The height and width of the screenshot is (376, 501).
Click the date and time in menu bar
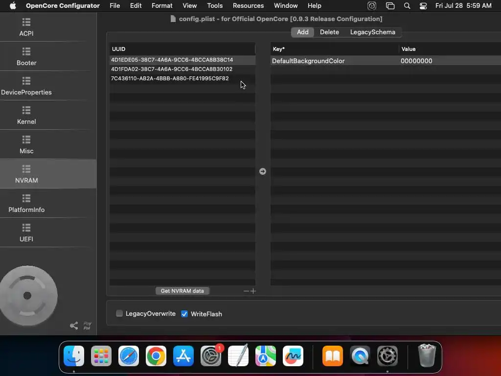pyautogui.click(x=463, y=6)
